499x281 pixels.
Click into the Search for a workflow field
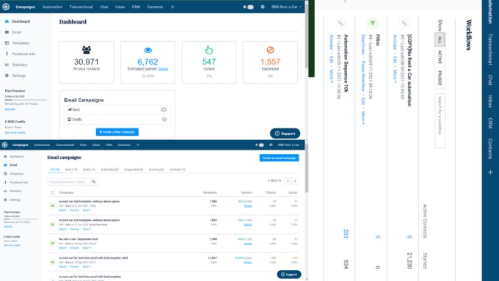tap(440, 121)
